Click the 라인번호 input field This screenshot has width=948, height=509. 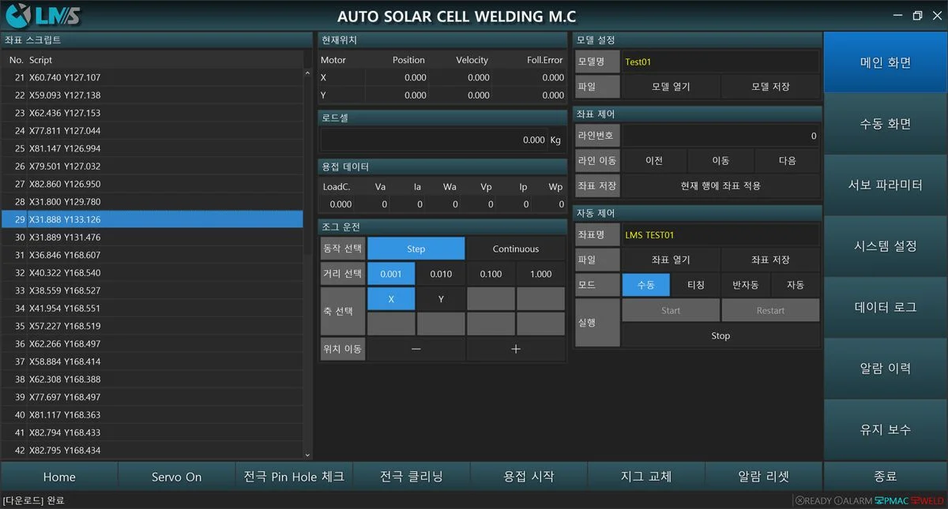pyautogui.click(x=720, y=136)
